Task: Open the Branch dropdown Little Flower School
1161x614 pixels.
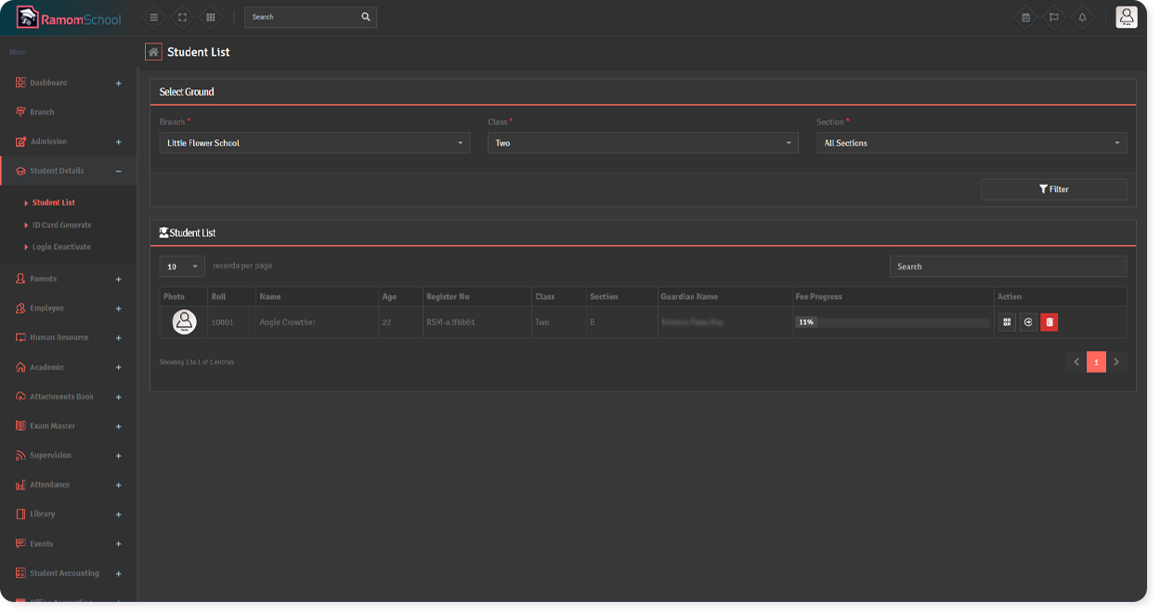Action: click(314, 143)
